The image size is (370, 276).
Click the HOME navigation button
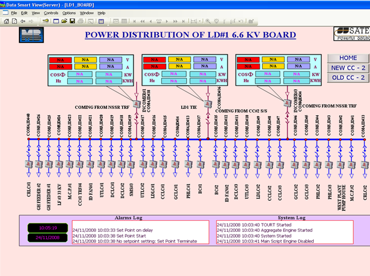click(x=348, y=58)
